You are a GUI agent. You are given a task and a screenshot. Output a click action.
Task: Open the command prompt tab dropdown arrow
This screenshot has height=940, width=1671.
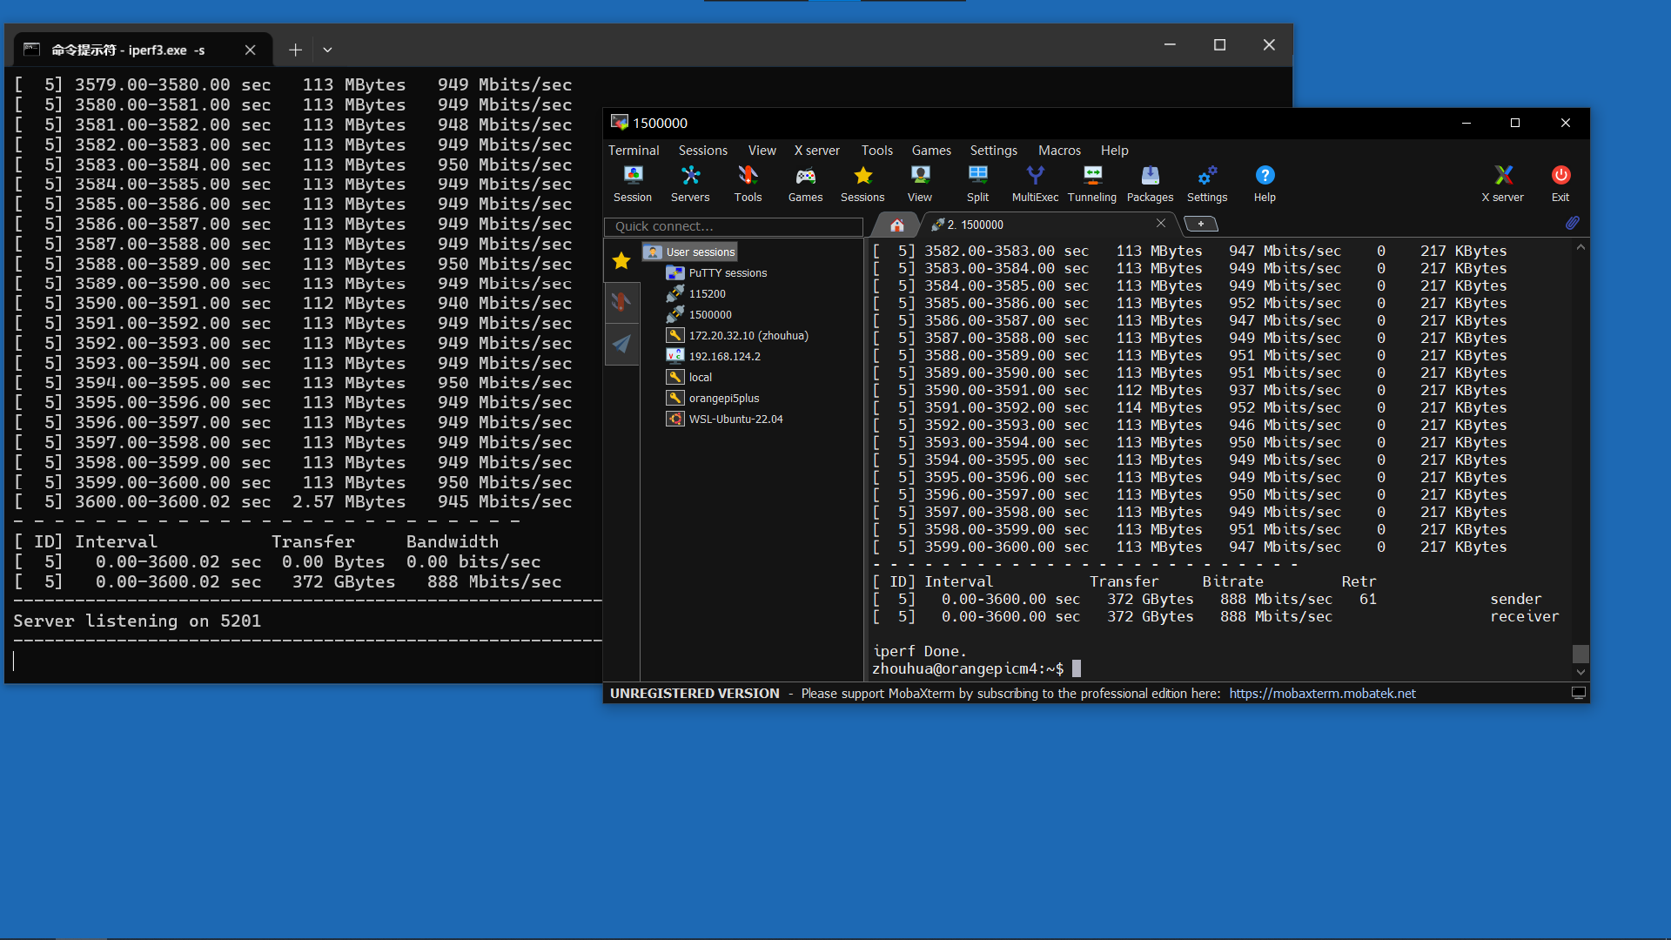point(327,50)
